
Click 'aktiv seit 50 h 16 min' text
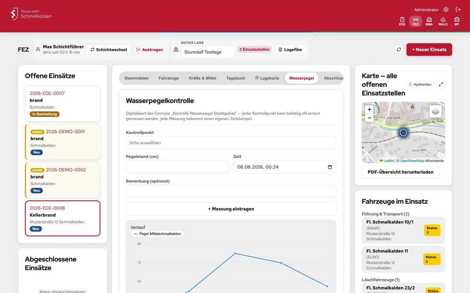tap(61, 52)
